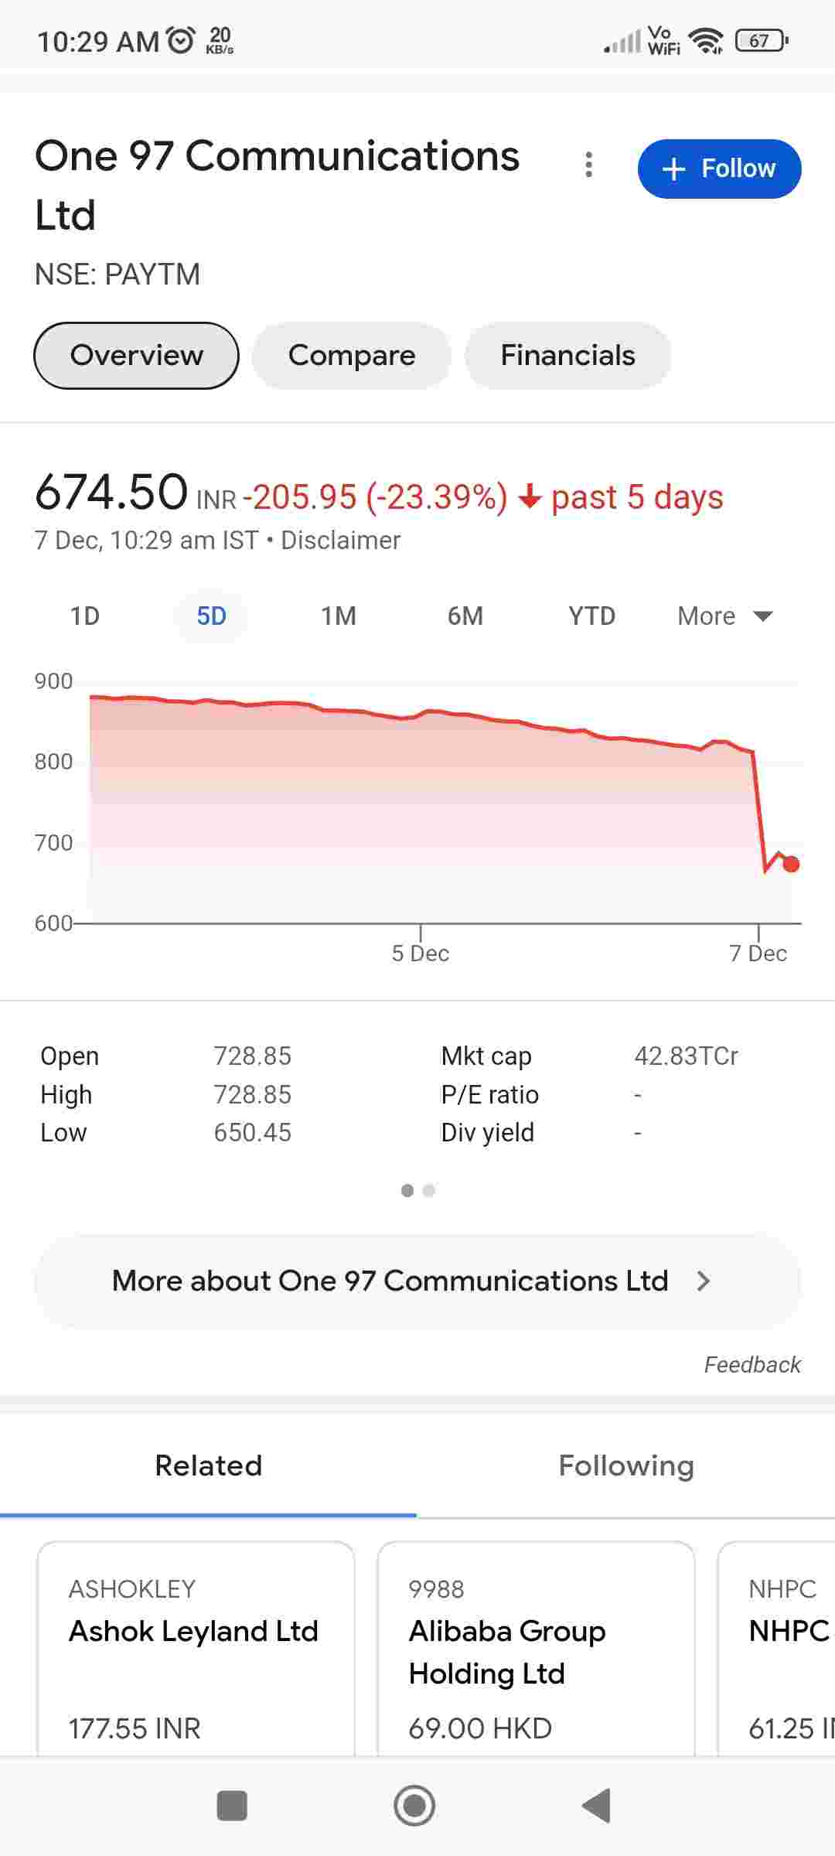Tap the recent apps square icon
Viewport: 835px width, 1856px height.
232,1806
